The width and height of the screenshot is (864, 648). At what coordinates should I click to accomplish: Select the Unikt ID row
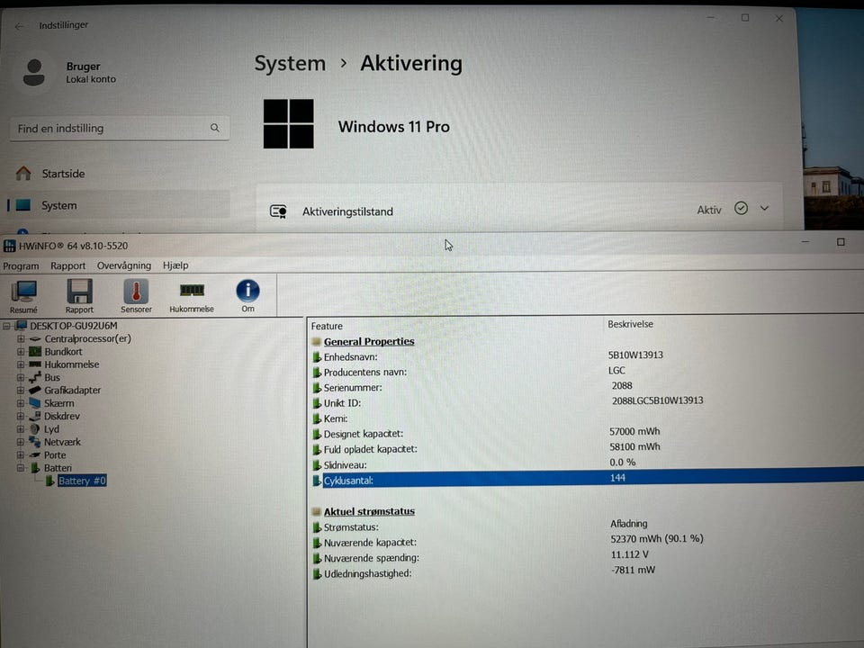tap(587, 402)
